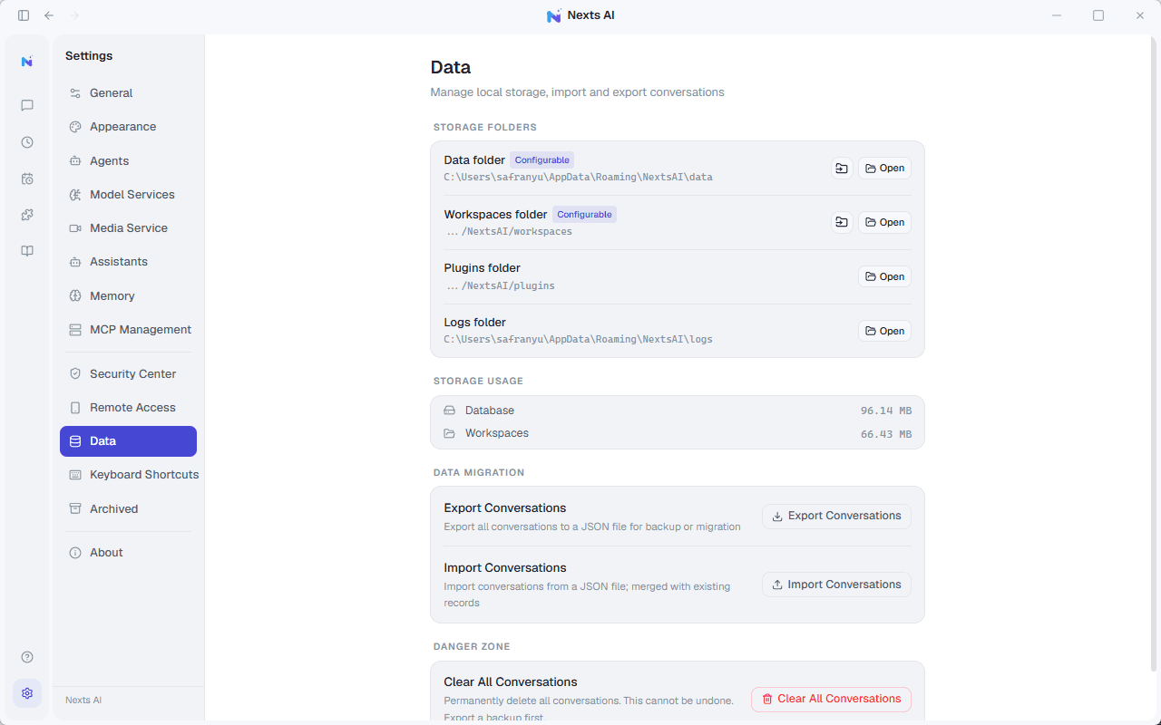Click Clear All Conversations button

[831, 700]
